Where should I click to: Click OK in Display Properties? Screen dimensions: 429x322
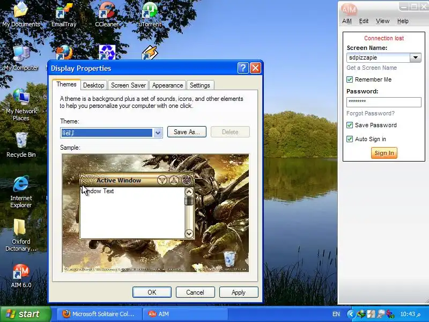click(152, 292)
